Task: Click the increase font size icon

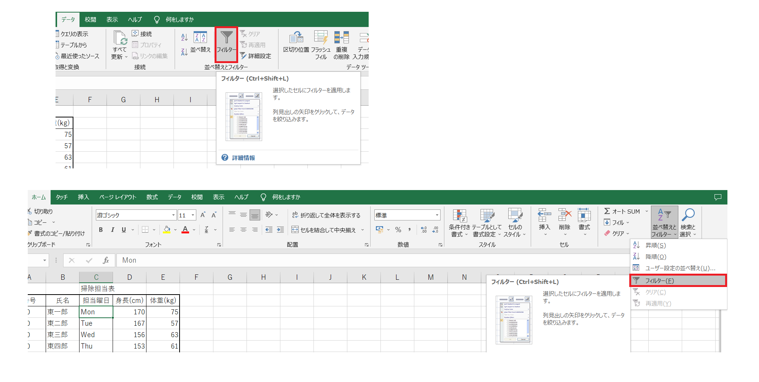Action: (x=203, y=215)
